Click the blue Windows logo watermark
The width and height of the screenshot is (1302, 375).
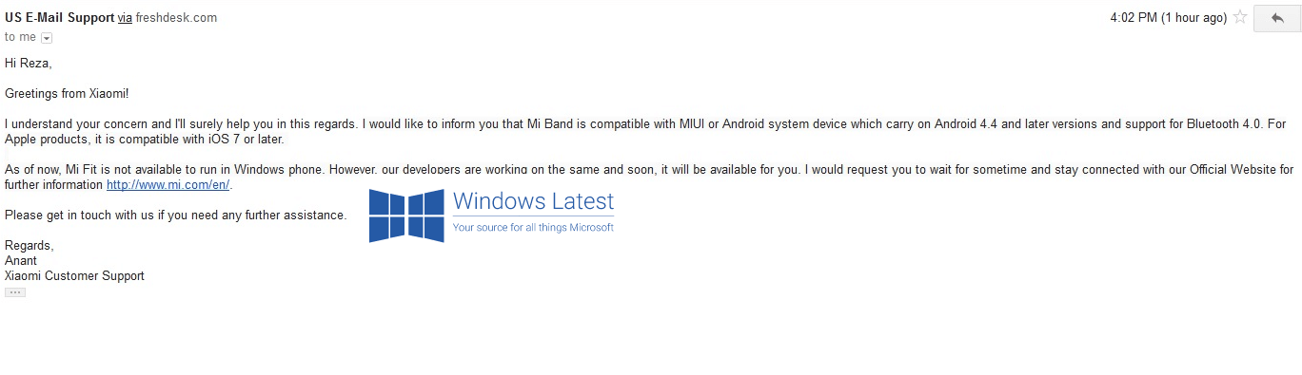[406, 216]
